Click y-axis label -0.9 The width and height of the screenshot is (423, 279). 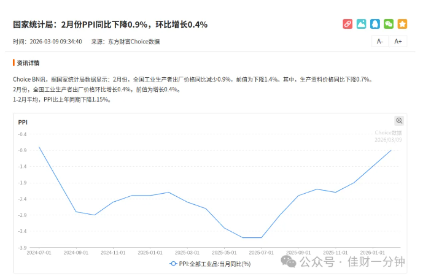22,150
